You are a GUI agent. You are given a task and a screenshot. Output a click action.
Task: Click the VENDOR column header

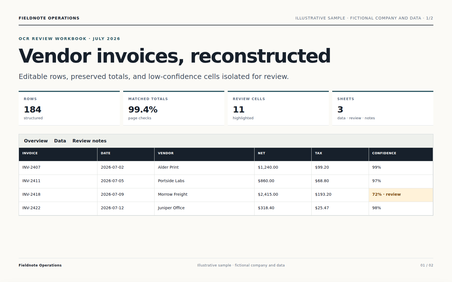(205, 154)
